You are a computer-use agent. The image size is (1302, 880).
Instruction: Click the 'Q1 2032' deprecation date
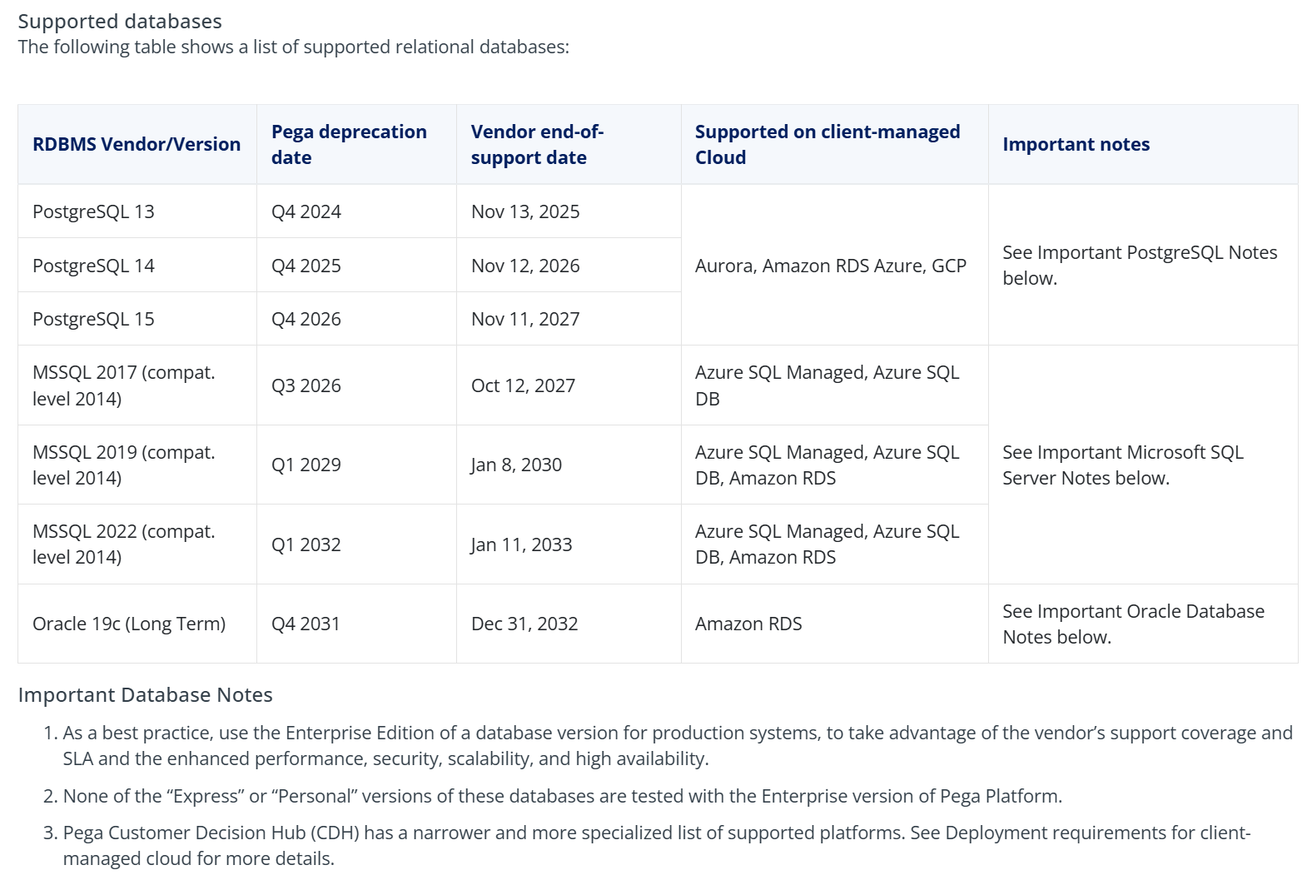tap(306, 544)
